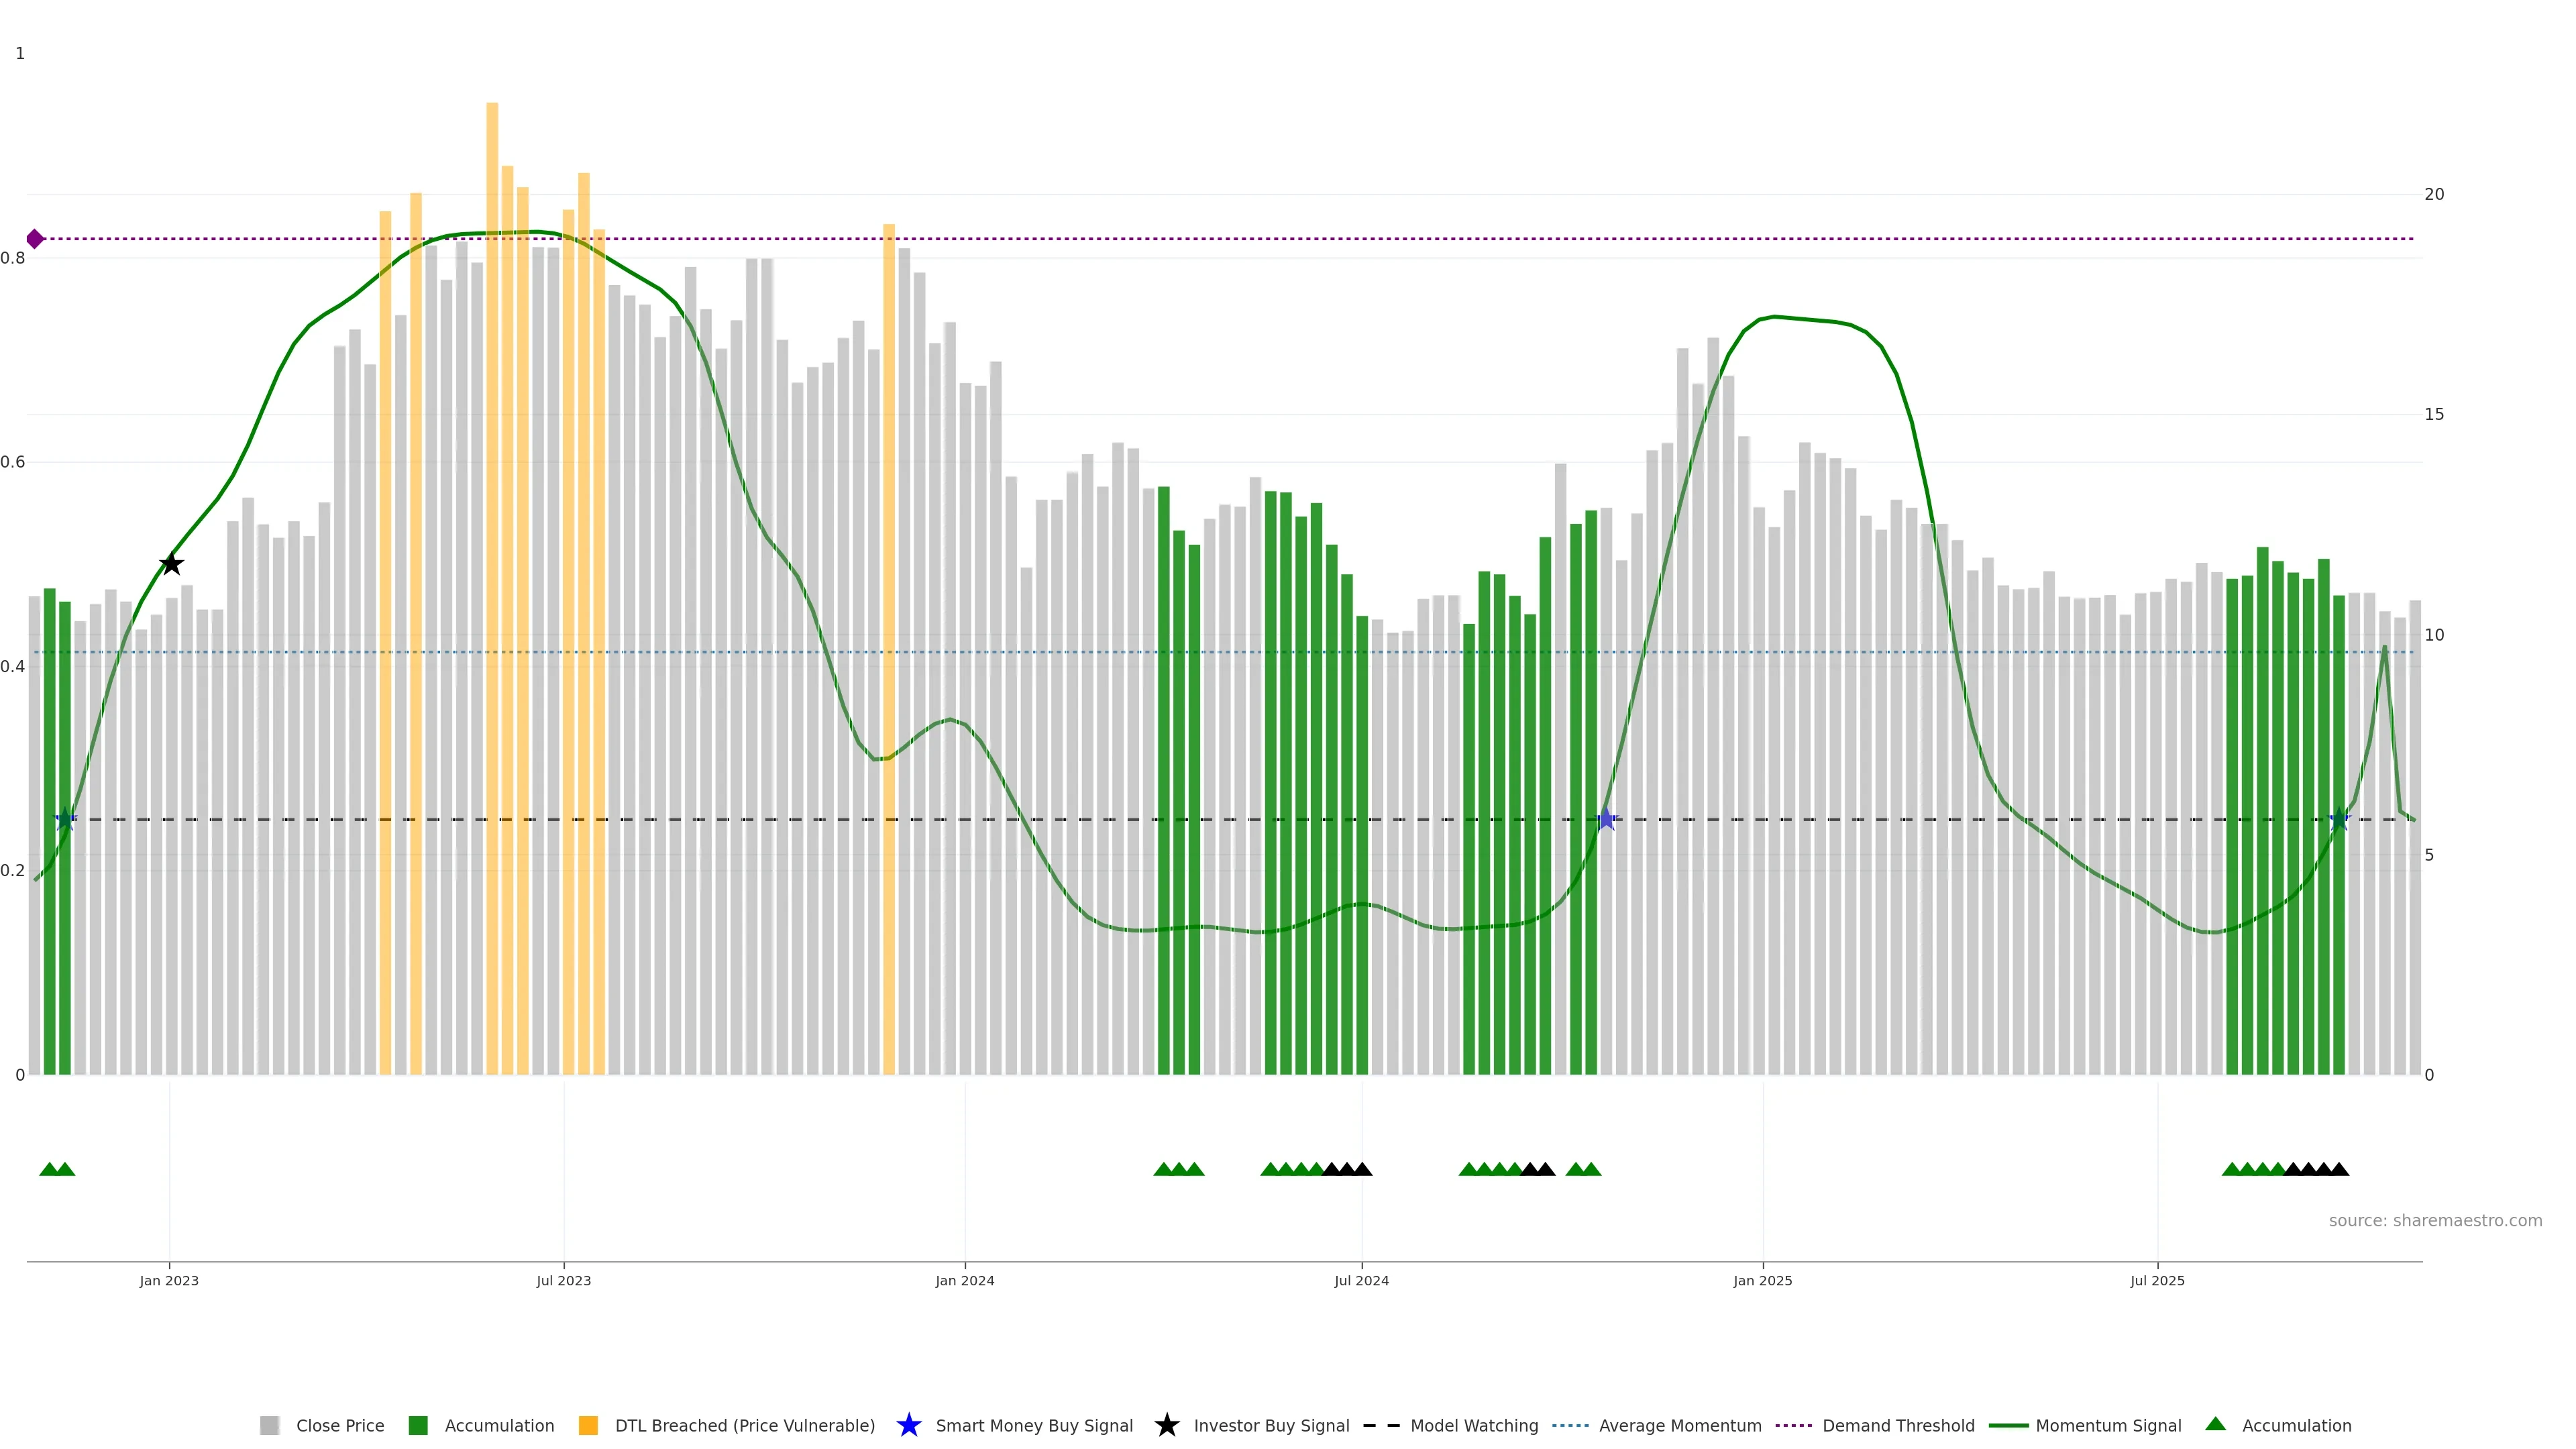Click the blue Smart Money star before Jan 2025

pos(1606,820)
